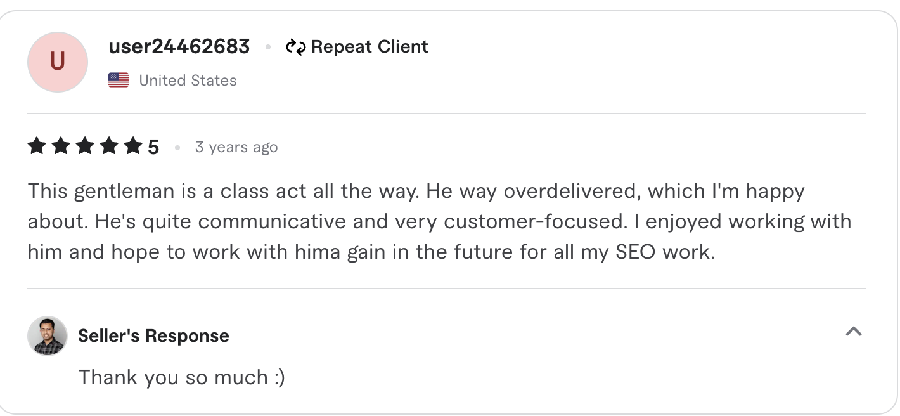Click the pink 'U' avatar icon
Viewport: 900px width, 416px height.
coord(57,62)
